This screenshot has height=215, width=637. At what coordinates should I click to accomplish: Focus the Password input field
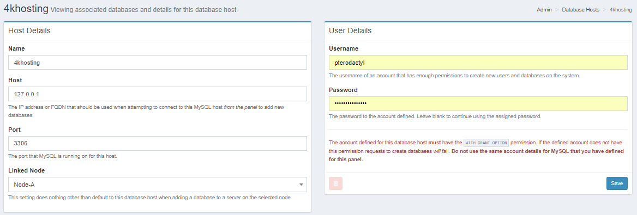coord(478,103)
